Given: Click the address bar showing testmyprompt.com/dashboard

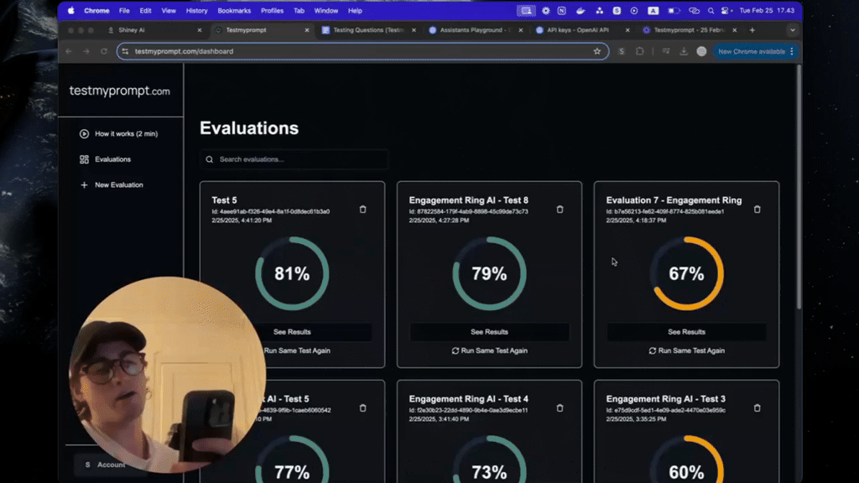Looking at the screenshot, I should click(362, 51).
